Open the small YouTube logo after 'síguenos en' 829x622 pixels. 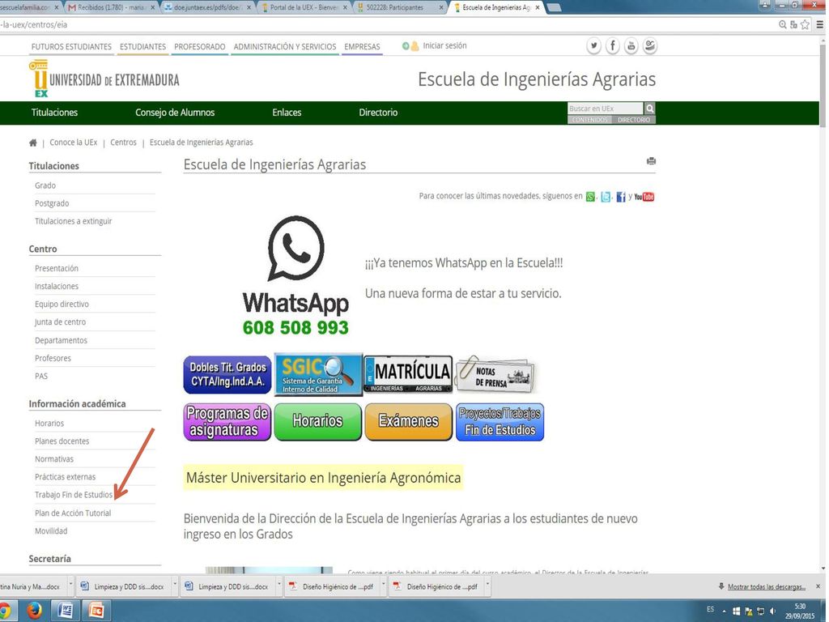(x=644, y=197)
